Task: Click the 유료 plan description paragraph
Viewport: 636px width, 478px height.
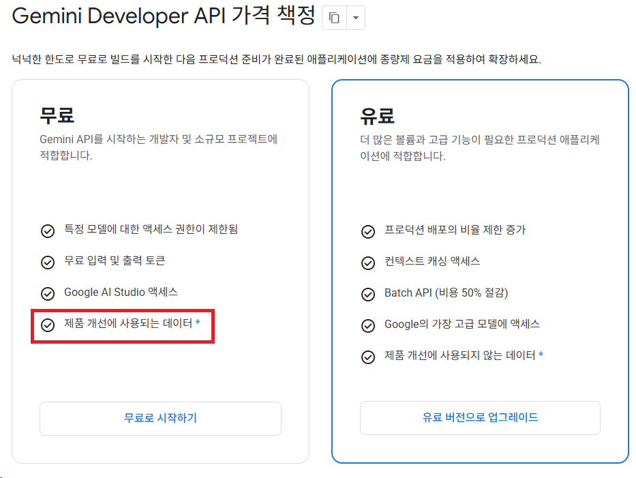Action: pyautogui.click(x=480, y=148)
